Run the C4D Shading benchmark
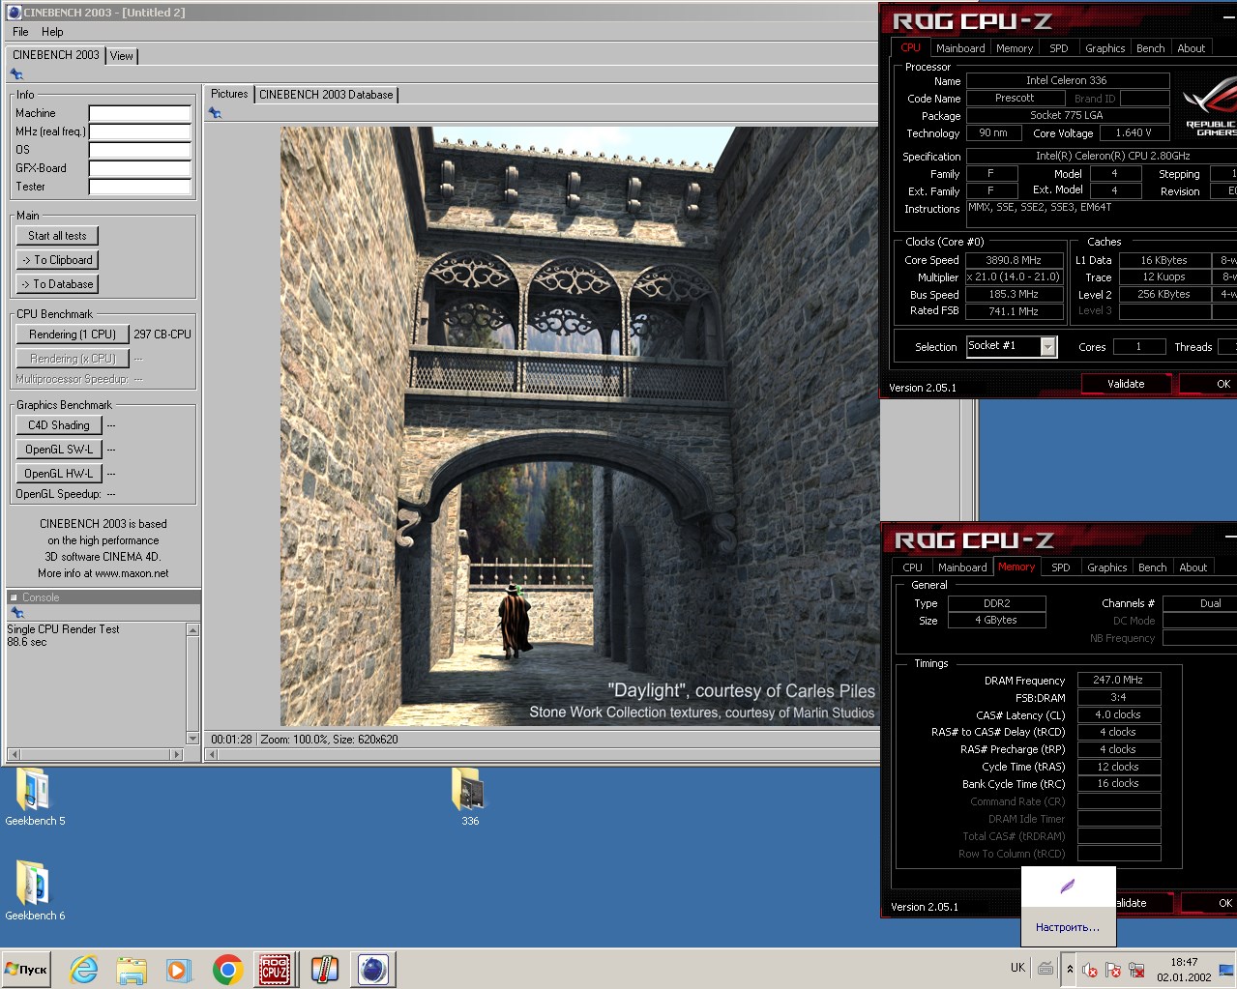1237x989 pixels. 59,425
